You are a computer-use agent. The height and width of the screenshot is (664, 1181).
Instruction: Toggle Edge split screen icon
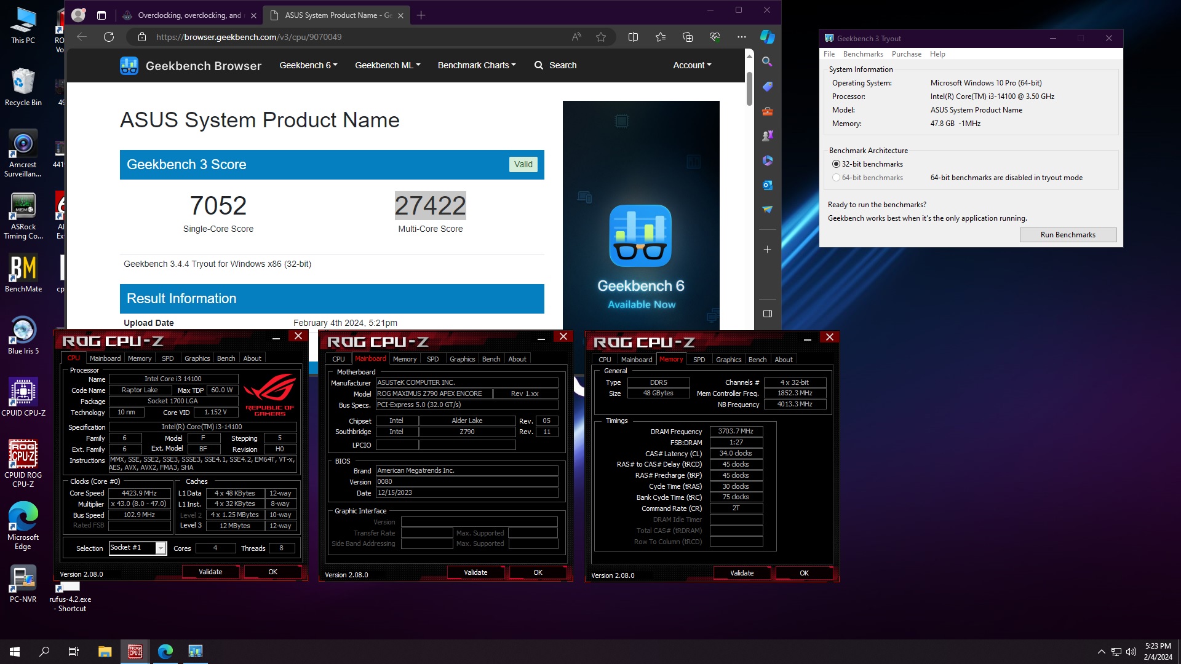pos(633,37)
